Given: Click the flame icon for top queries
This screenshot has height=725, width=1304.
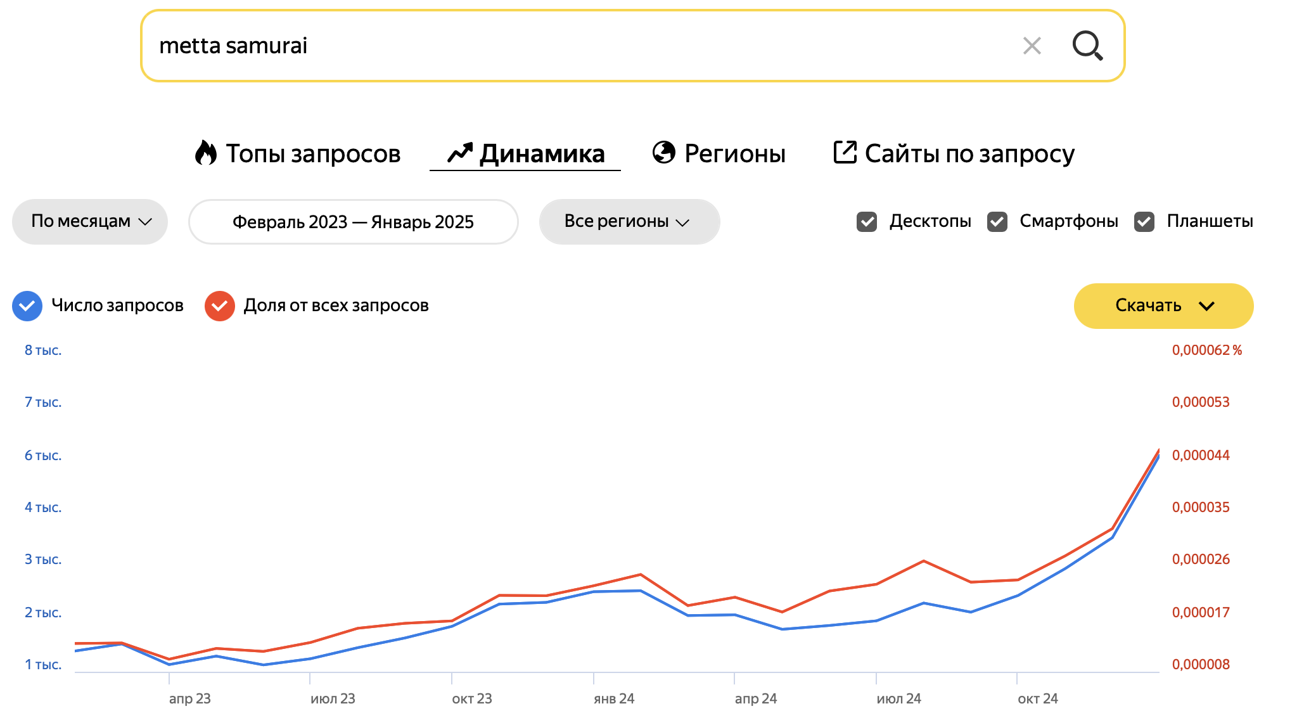Looking at the screenshot, I should (x=205, y=153).
